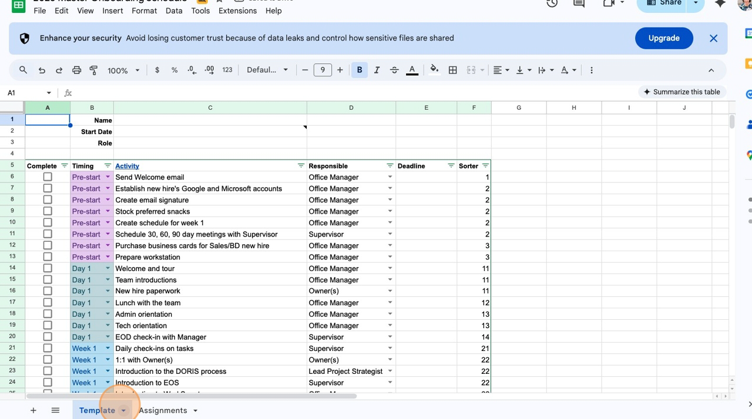Check the box for Introduction to EOS
Viewport: 752px width, 419px height.
(x=48, y=383)
